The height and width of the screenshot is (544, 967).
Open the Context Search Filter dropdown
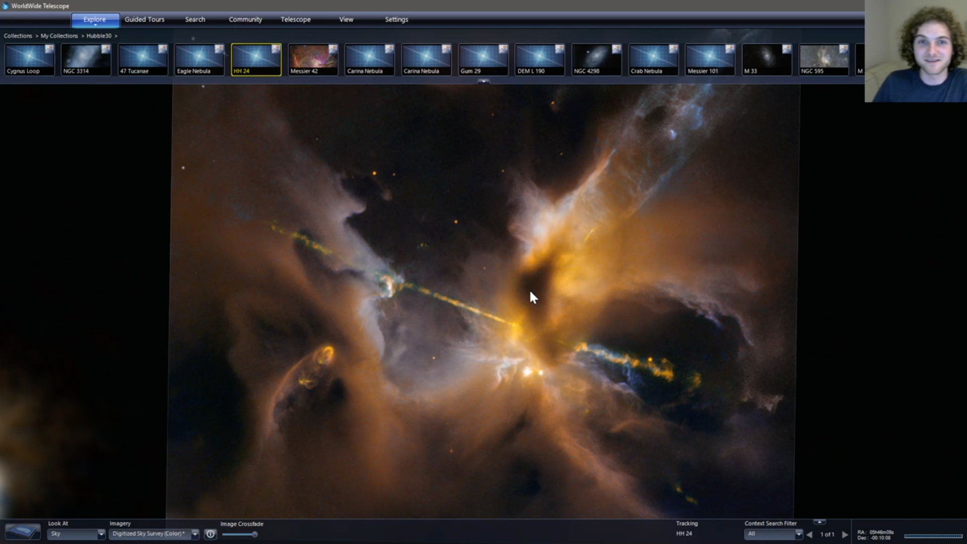pos(798,534)
